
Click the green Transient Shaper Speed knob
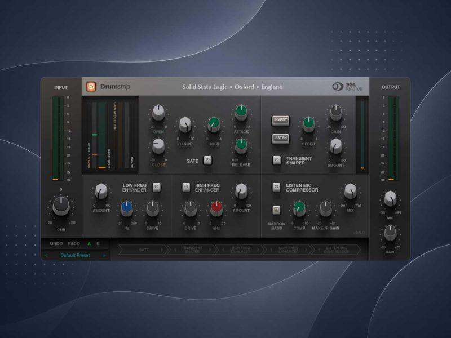308,124
